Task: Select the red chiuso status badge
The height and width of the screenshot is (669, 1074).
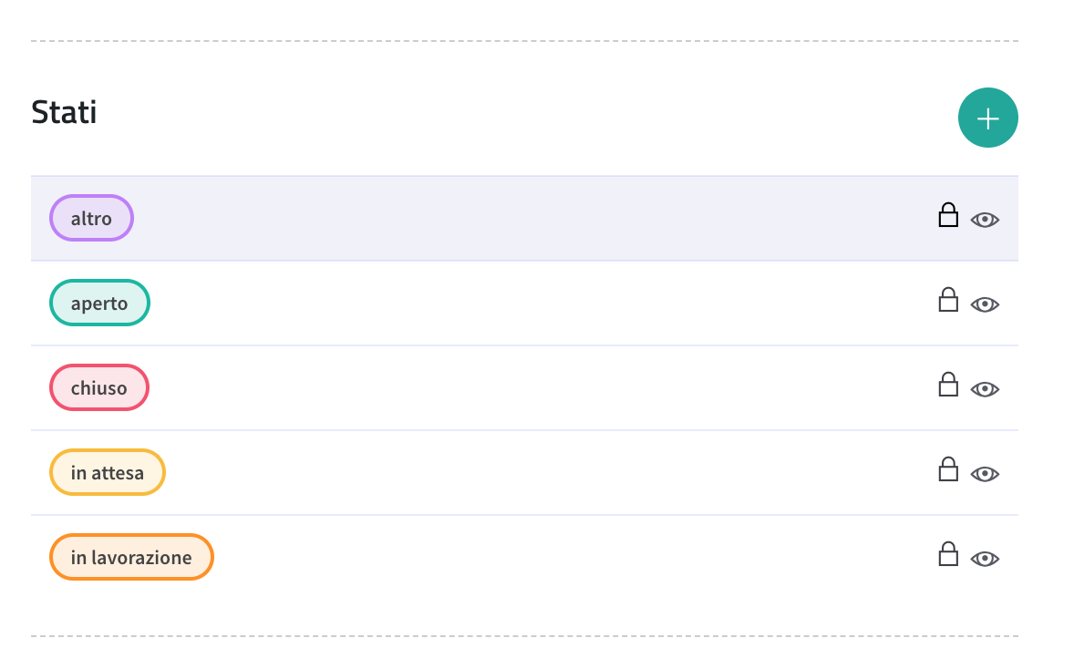Action: coord(99,388)
